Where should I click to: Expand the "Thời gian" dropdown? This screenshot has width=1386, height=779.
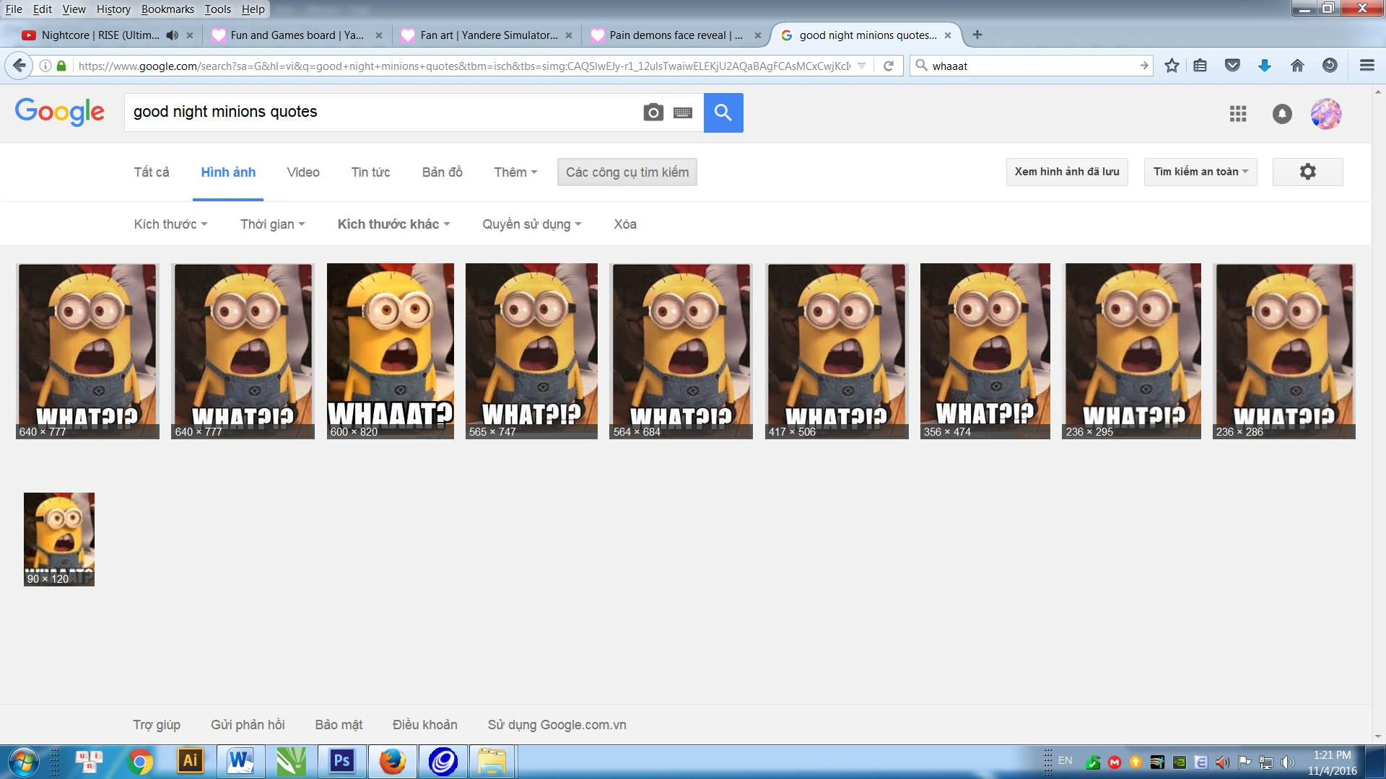tap(272, 224)
